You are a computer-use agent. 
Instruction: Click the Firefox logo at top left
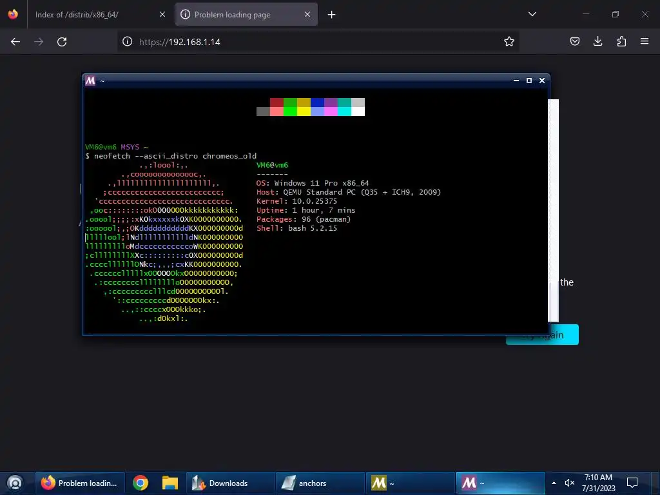13,14
